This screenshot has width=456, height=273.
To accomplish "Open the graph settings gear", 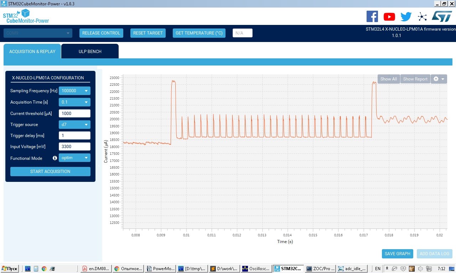I will (x=436, y=79).
